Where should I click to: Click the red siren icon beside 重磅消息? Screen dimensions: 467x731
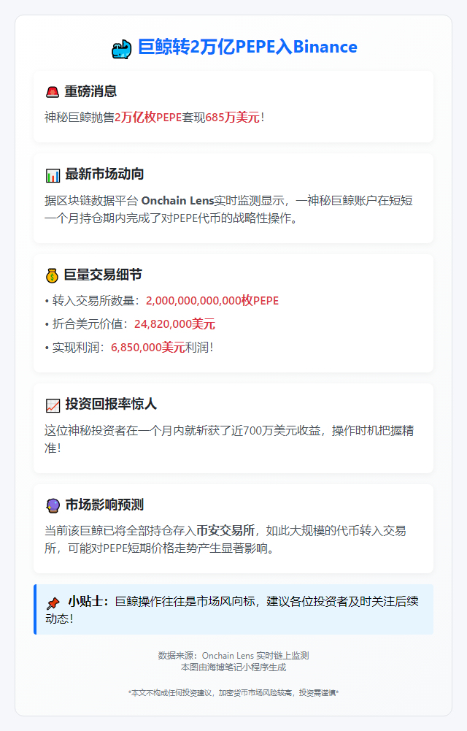pos(52,92)
